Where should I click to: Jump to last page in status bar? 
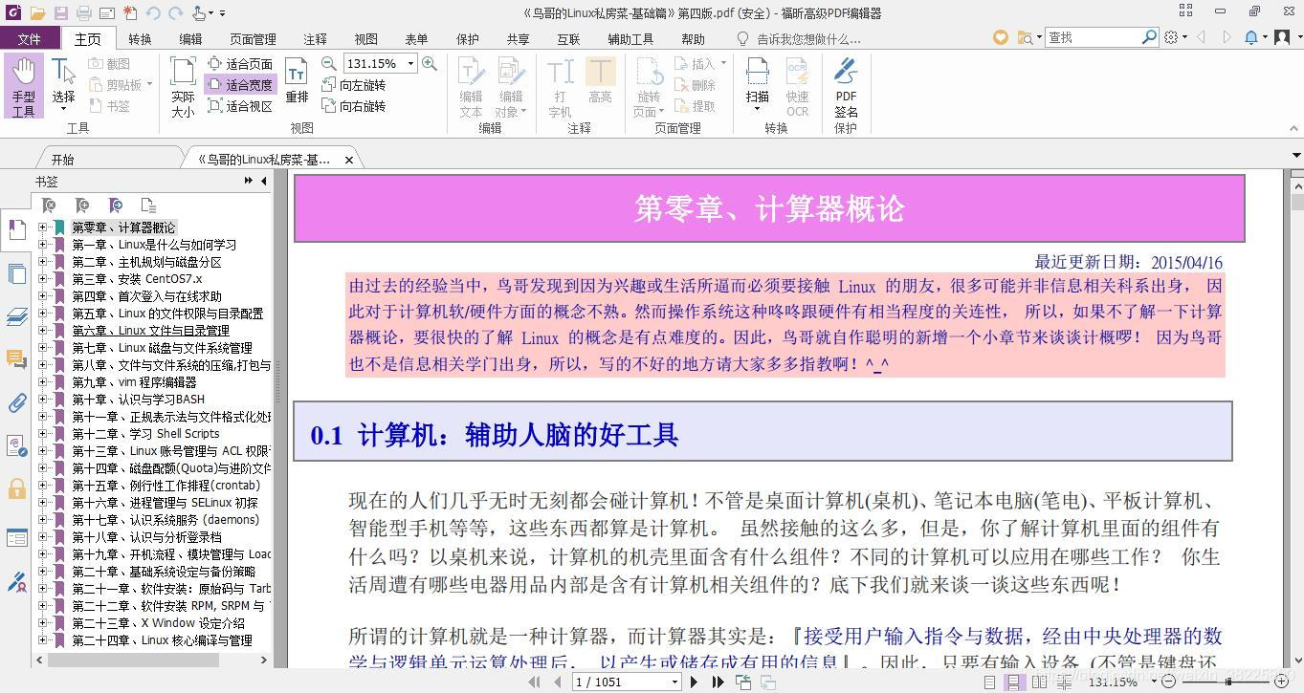tap(718, 682)
